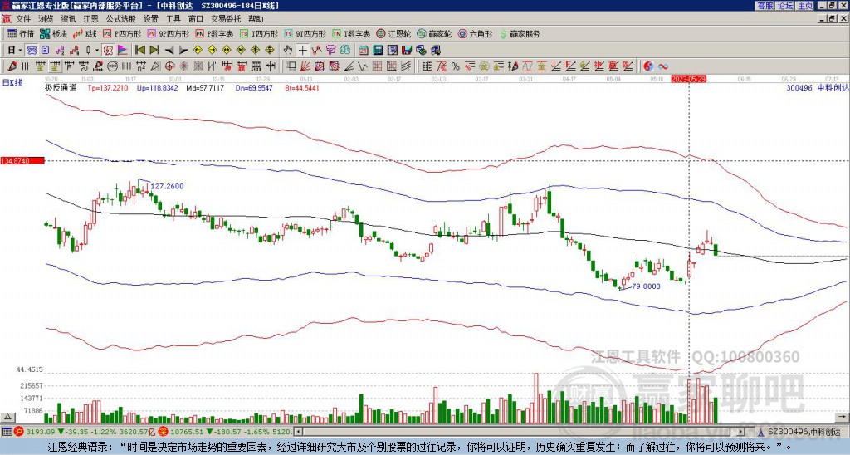Select the red pencil drawing tool

[12, 66]
